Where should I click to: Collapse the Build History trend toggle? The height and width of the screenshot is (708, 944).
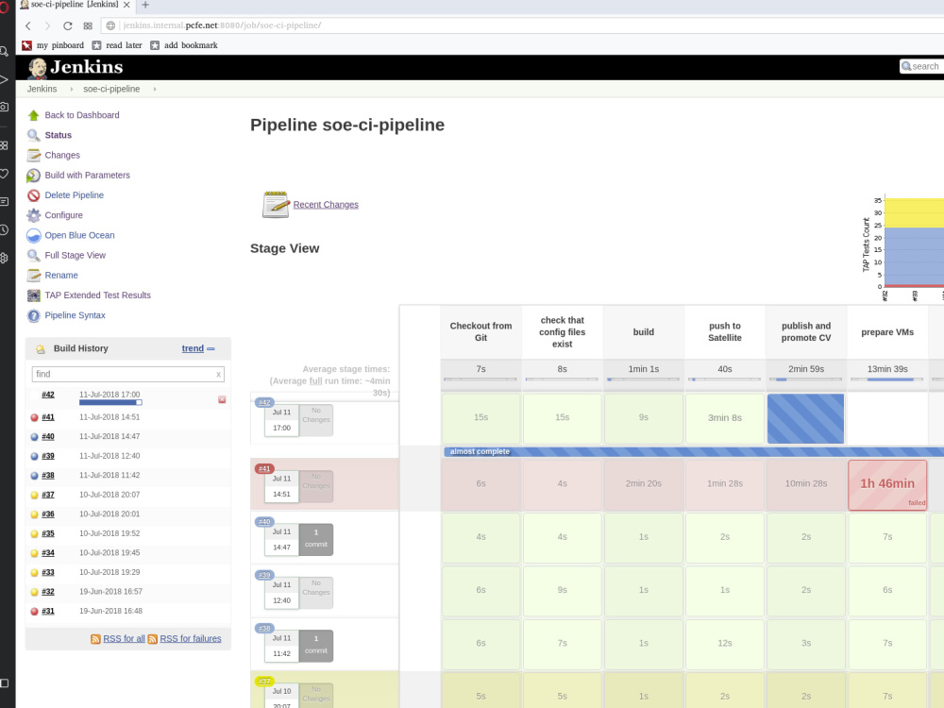211,348
